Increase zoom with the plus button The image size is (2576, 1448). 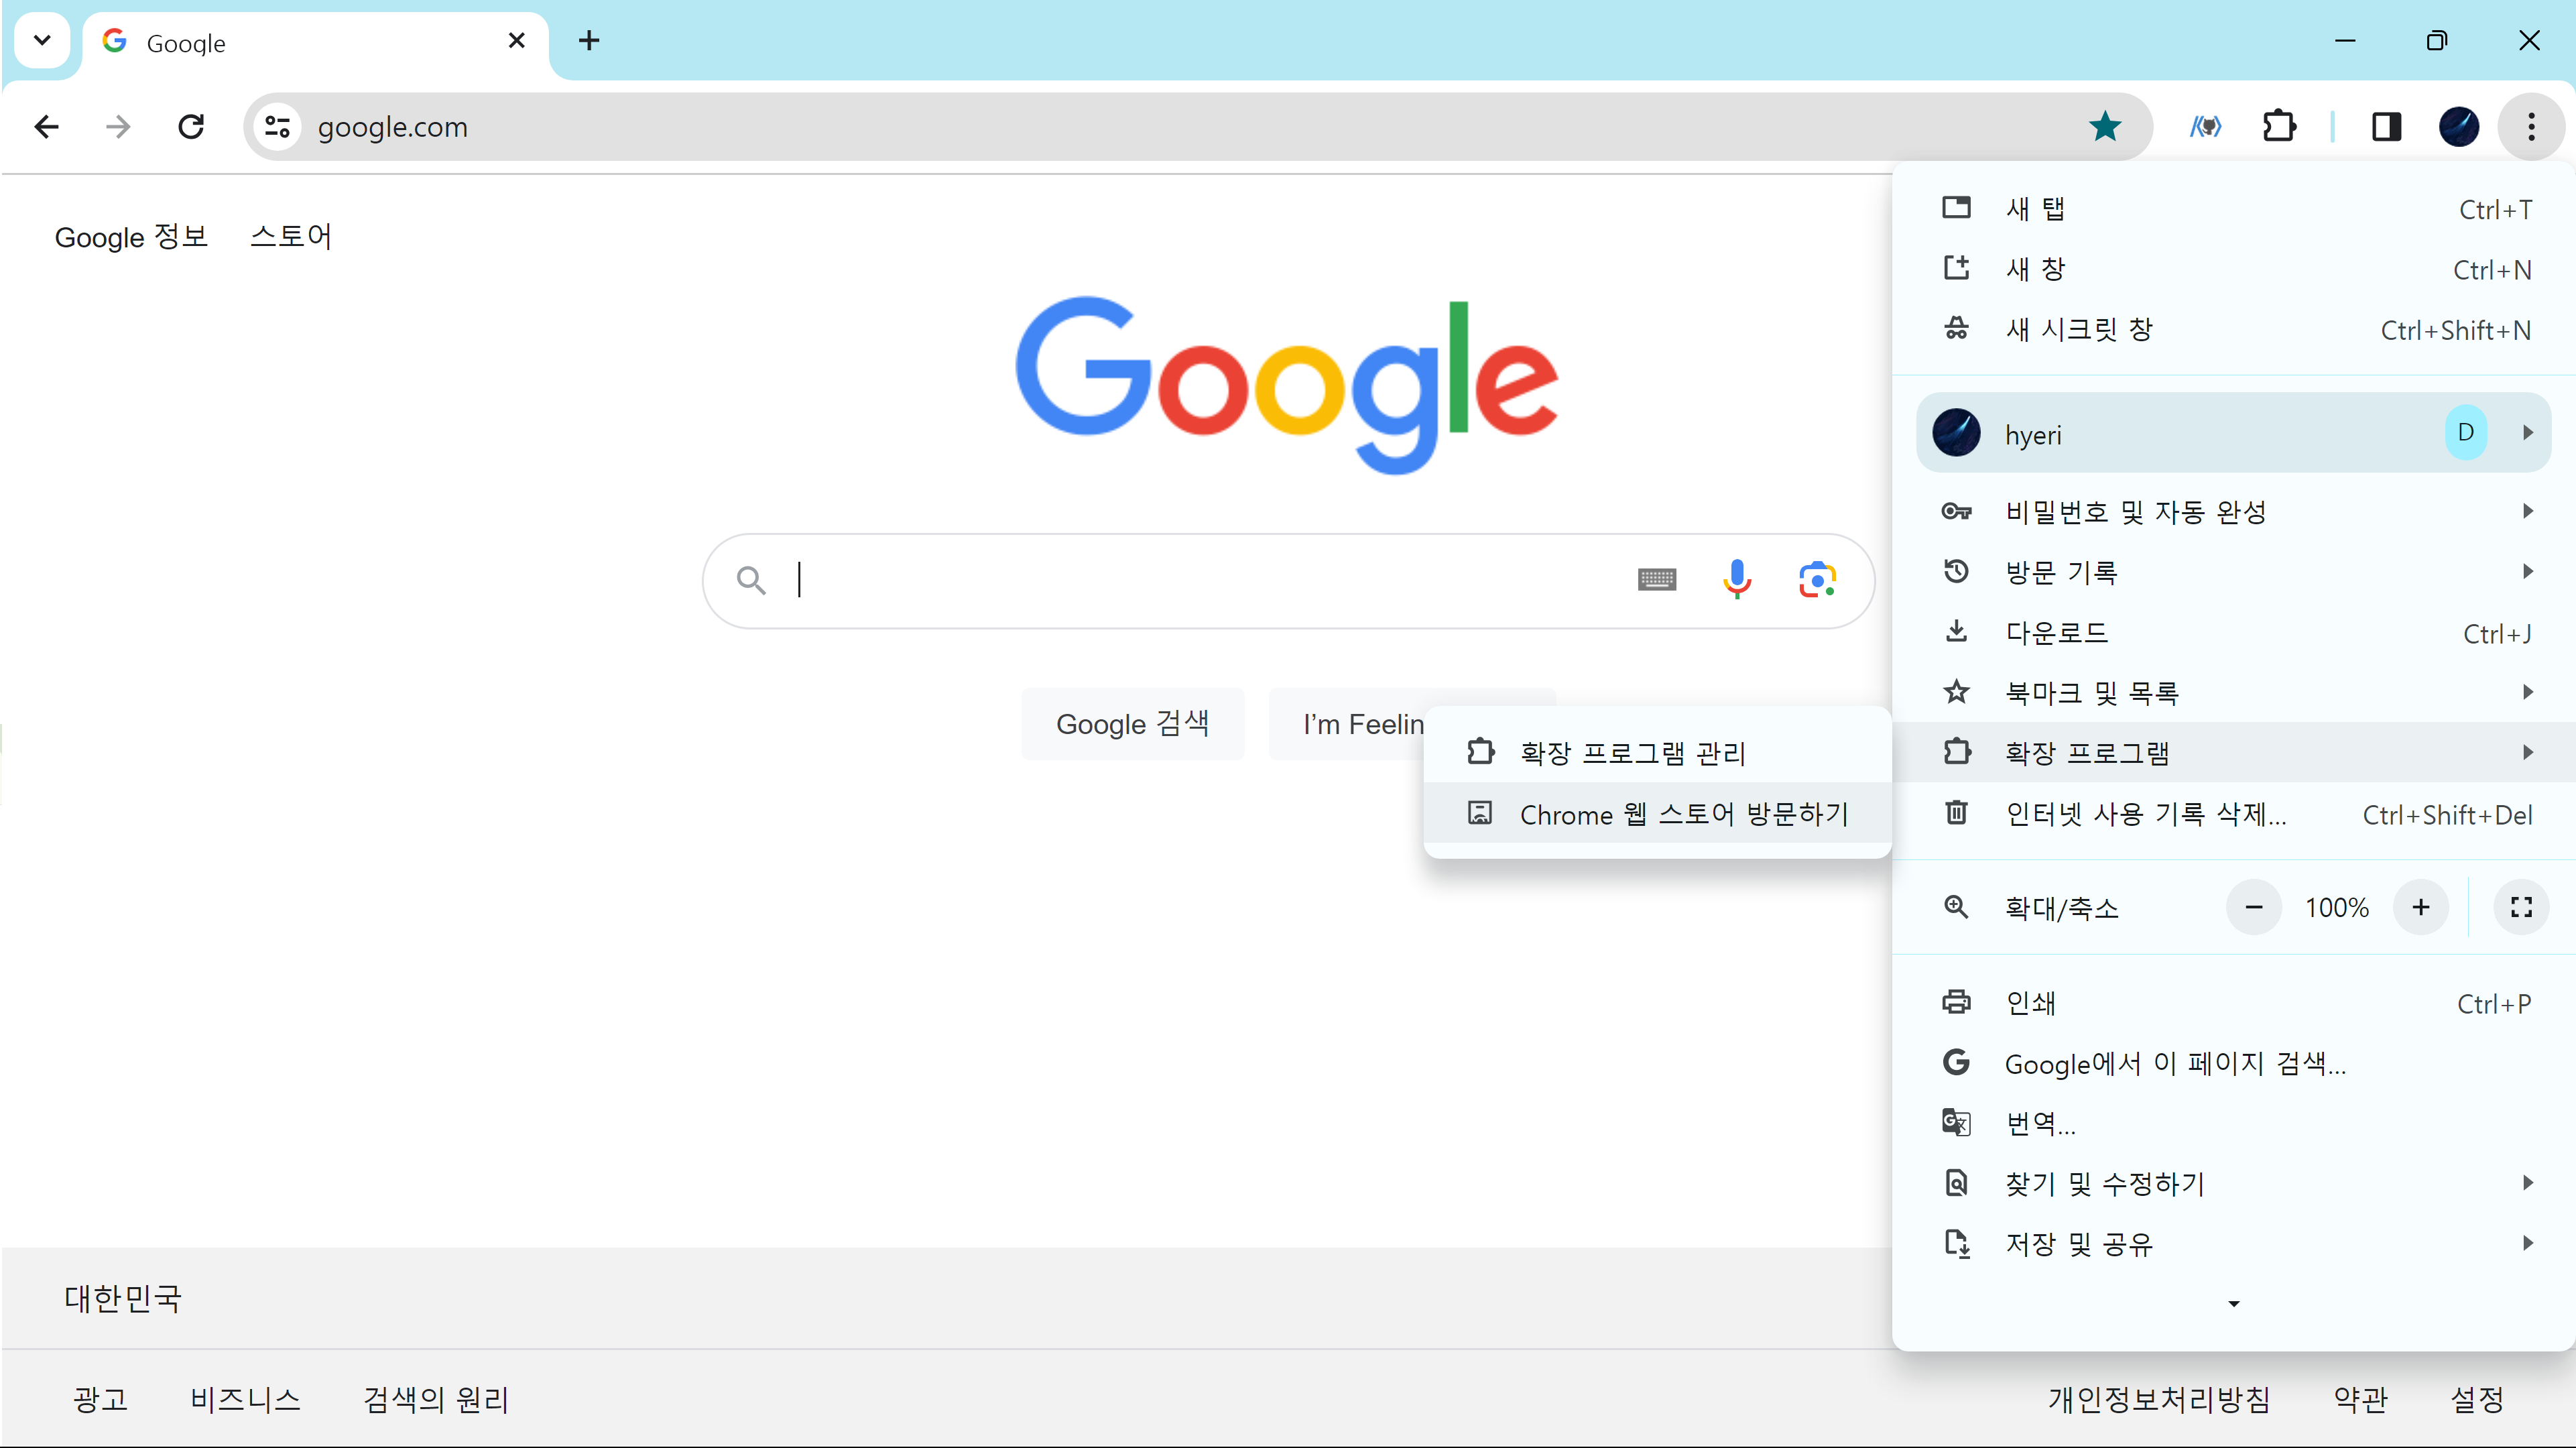point(2420,907)
